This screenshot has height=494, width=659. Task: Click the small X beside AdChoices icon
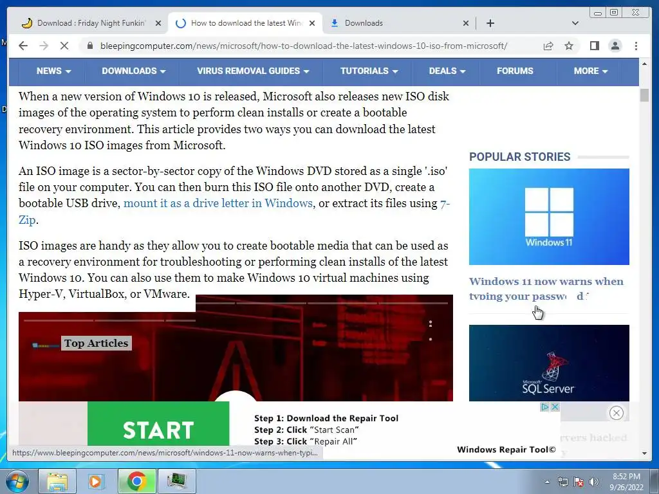pos(555,407)
